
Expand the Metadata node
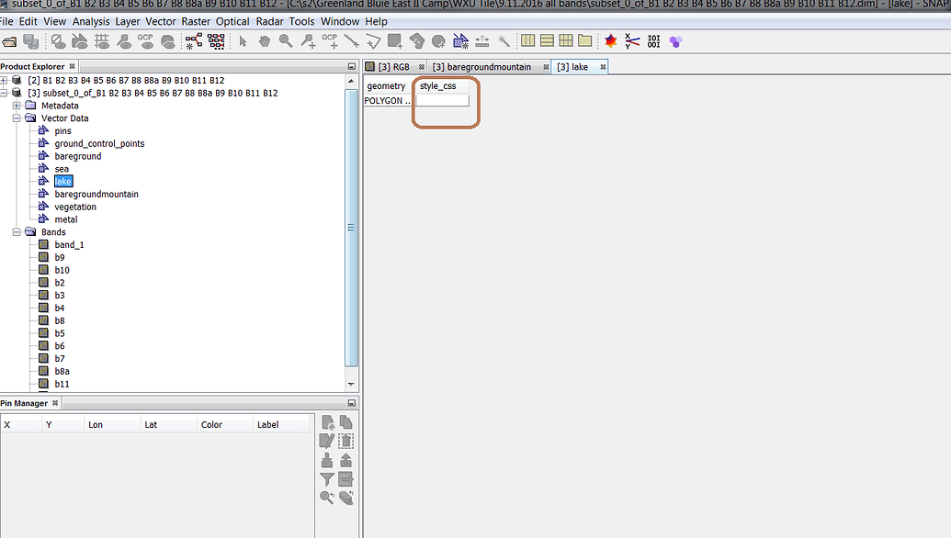click(x=17, y=105)
